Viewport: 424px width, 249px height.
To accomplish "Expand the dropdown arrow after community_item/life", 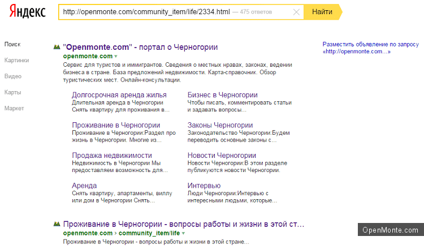I will 183,233.
